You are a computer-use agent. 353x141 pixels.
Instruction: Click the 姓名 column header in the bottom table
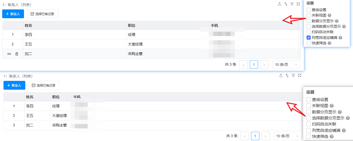click(30, 97)
